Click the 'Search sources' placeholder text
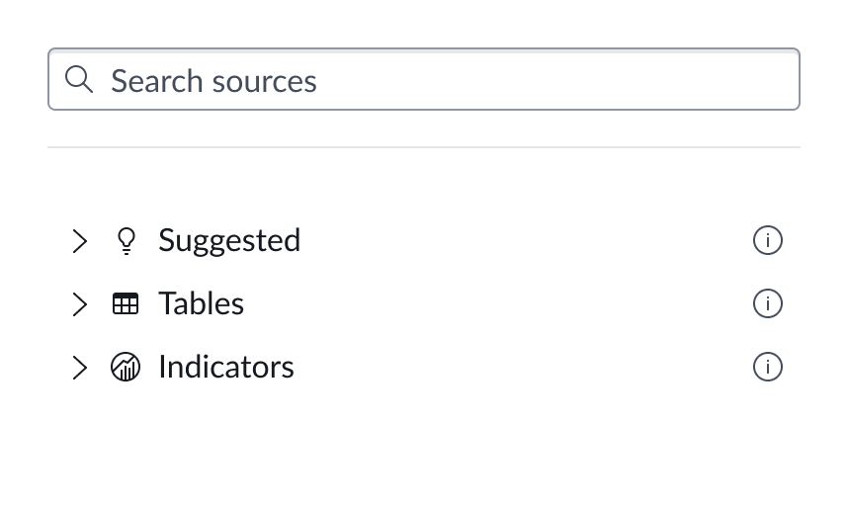This screenshot has width=848, height=508. pos(213,80)
